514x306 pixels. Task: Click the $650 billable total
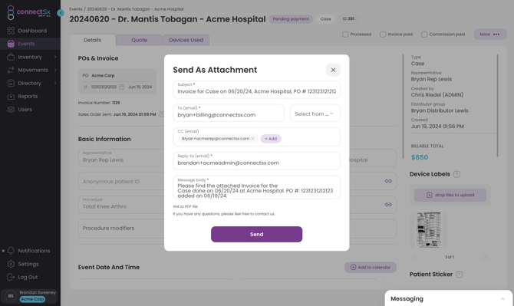(420, 157)
